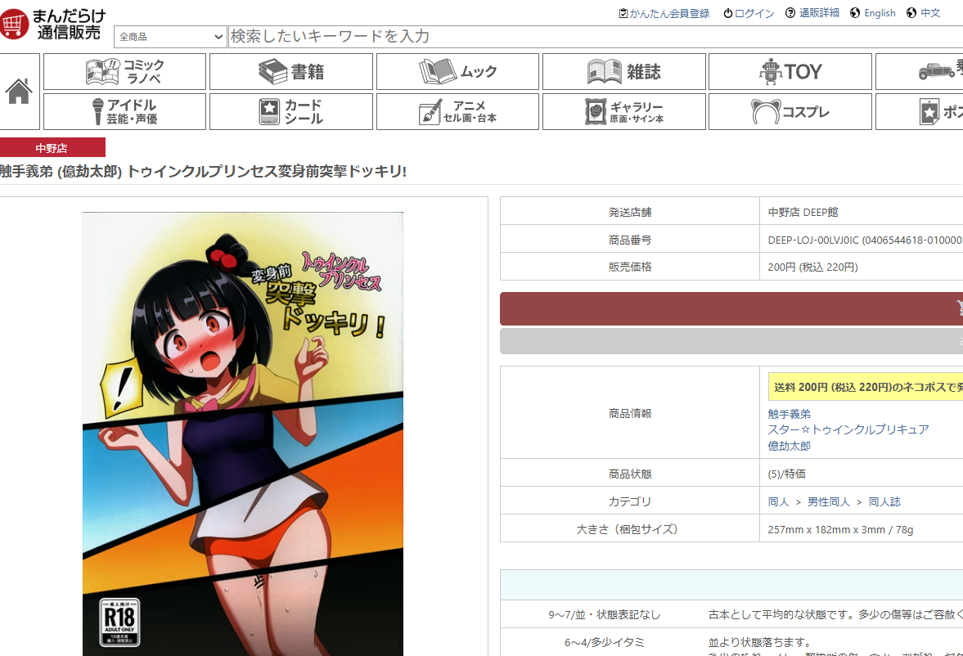
Task: Open the 書籍 books category
Action: click(290, 72)
